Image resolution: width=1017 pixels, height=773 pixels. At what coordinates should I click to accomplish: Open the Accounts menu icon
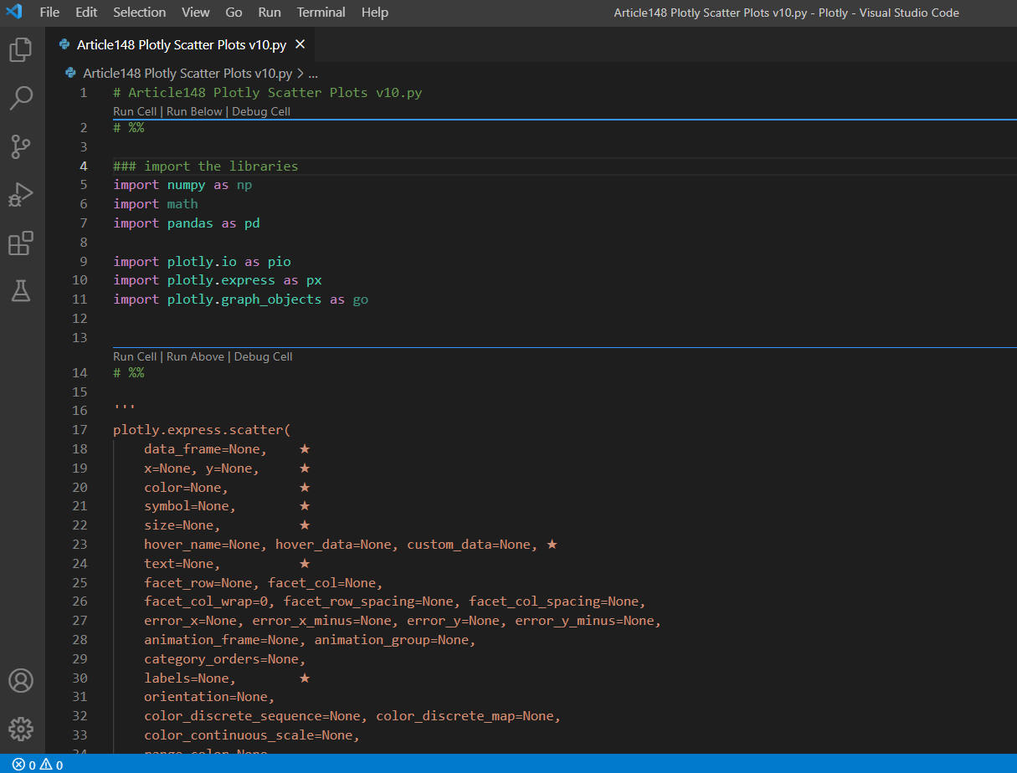[x=21, y=680]
